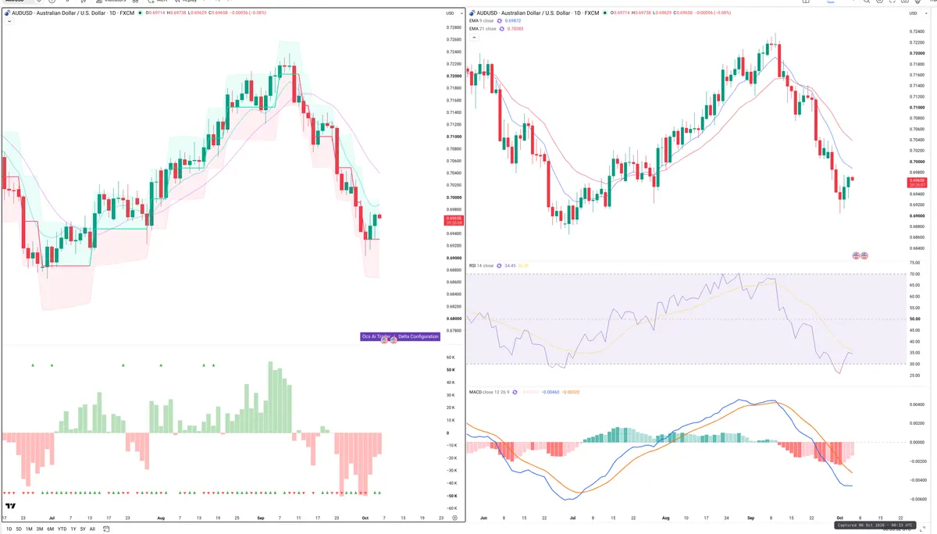Click the 70.00 level on RSI axis
The height and width of the screenshot is (534, 937).
pyautogui.click(x=916, y=275)
